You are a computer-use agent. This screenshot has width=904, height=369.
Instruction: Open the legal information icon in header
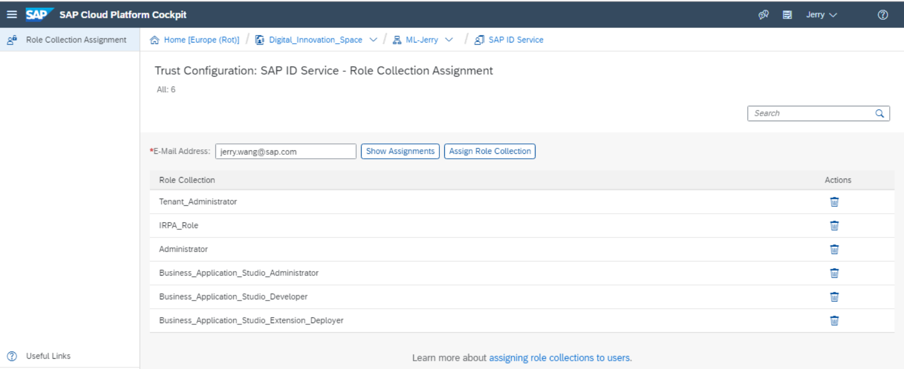(787, 15)
